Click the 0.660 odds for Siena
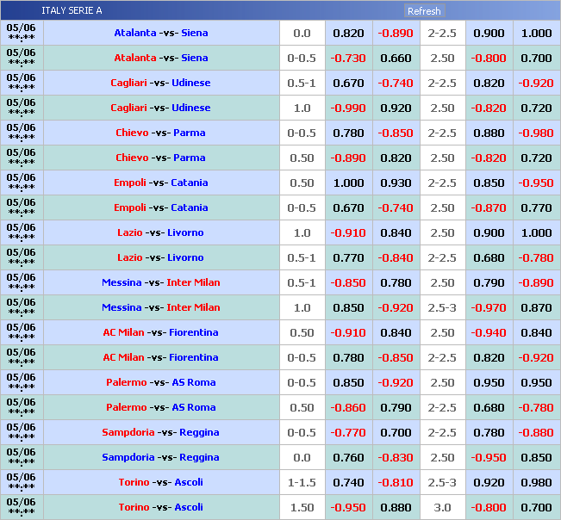The image size is (561, 520). (396, 59)
